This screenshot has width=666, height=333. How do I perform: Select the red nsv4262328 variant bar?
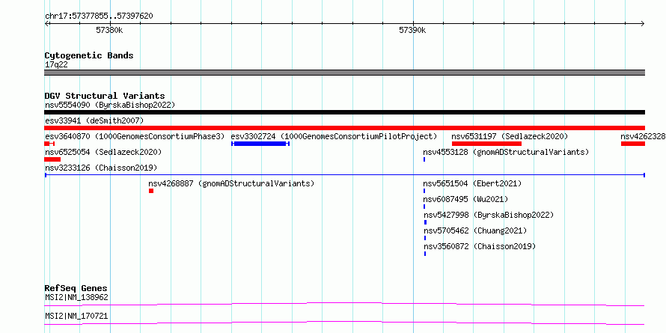coord(633,144)
